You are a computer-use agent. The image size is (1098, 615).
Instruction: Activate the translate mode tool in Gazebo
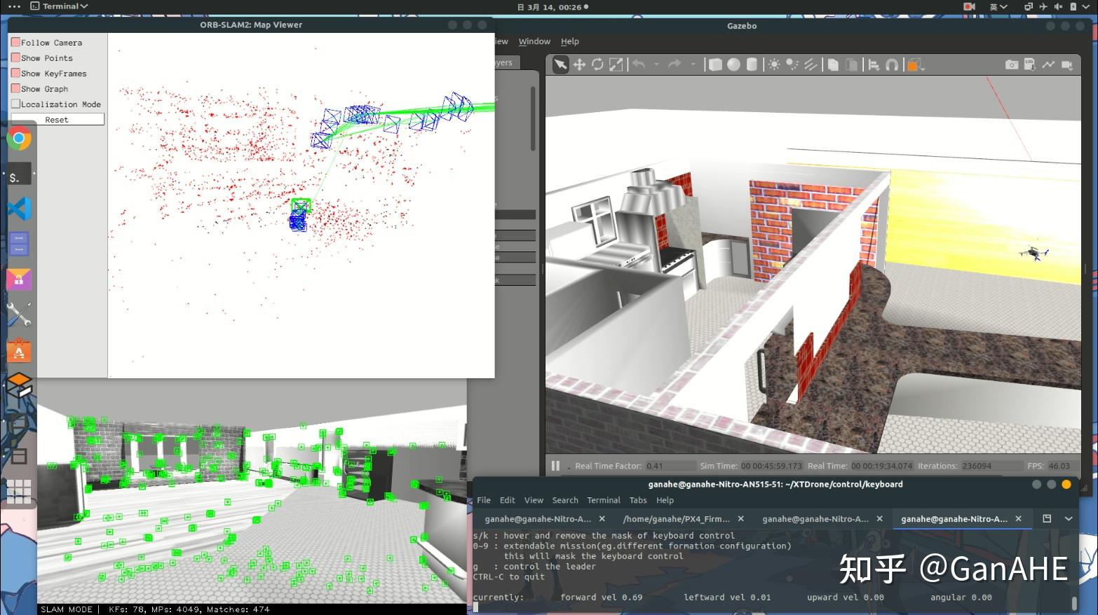click(579, 65)
